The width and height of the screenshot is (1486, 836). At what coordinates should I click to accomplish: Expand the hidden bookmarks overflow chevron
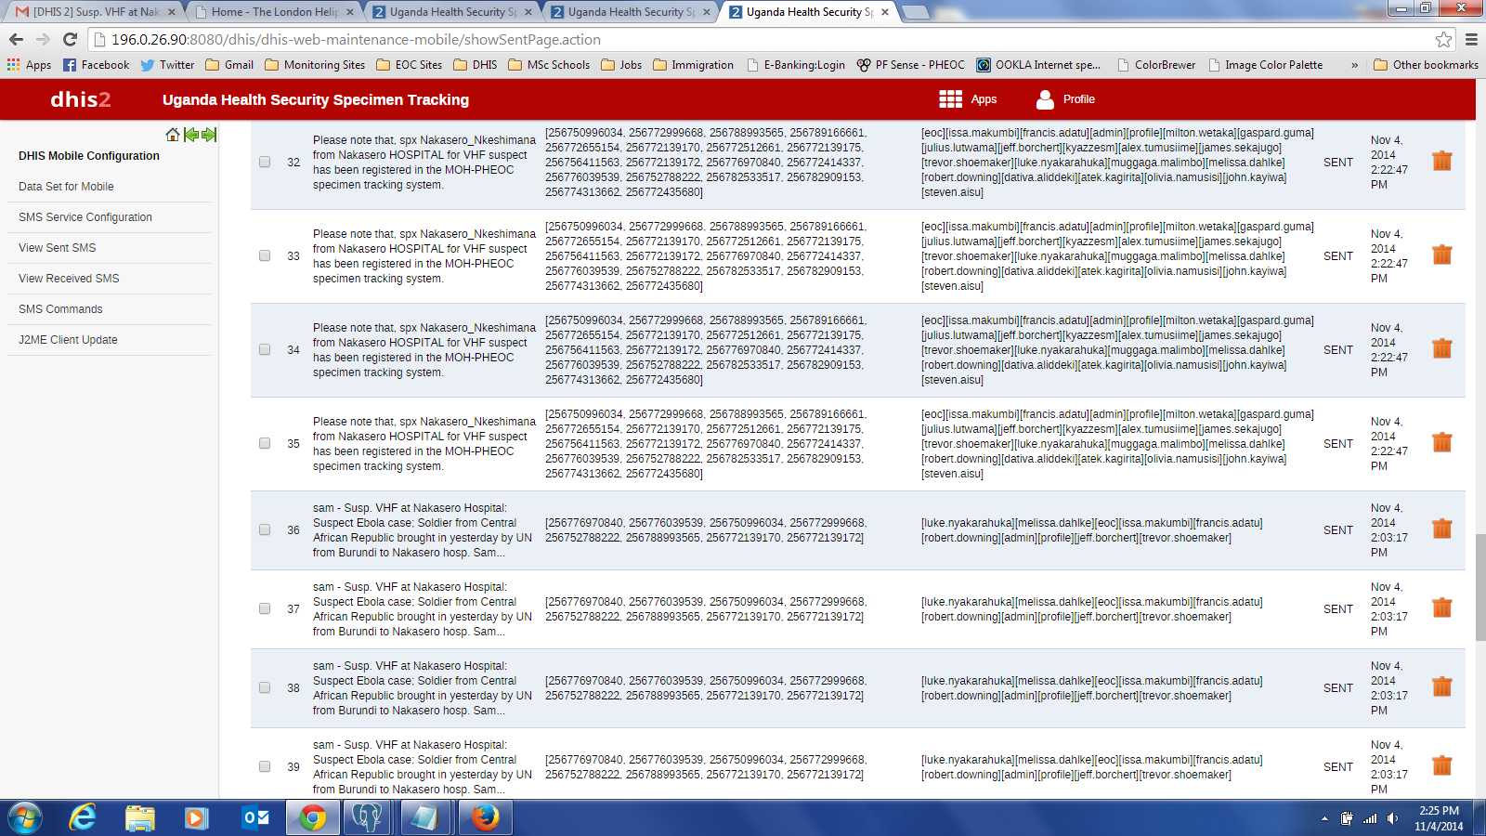click(1354, 65)
